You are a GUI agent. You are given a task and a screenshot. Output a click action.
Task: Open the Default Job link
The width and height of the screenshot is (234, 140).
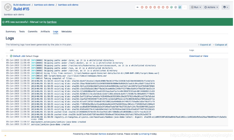coord(19,56)
